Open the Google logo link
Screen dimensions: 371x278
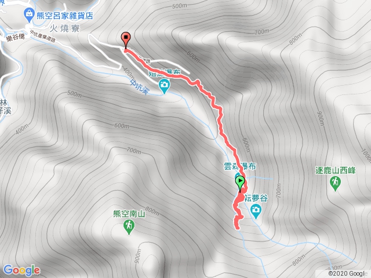click(22, 270)
